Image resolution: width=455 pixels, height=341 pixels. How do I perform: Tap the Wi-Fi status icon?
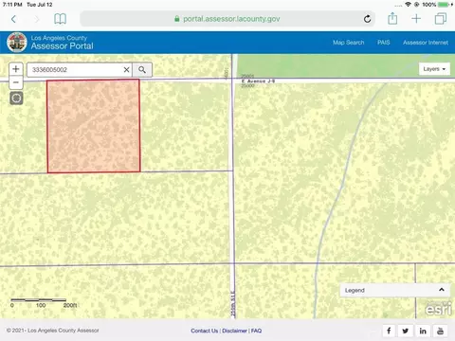409,5
